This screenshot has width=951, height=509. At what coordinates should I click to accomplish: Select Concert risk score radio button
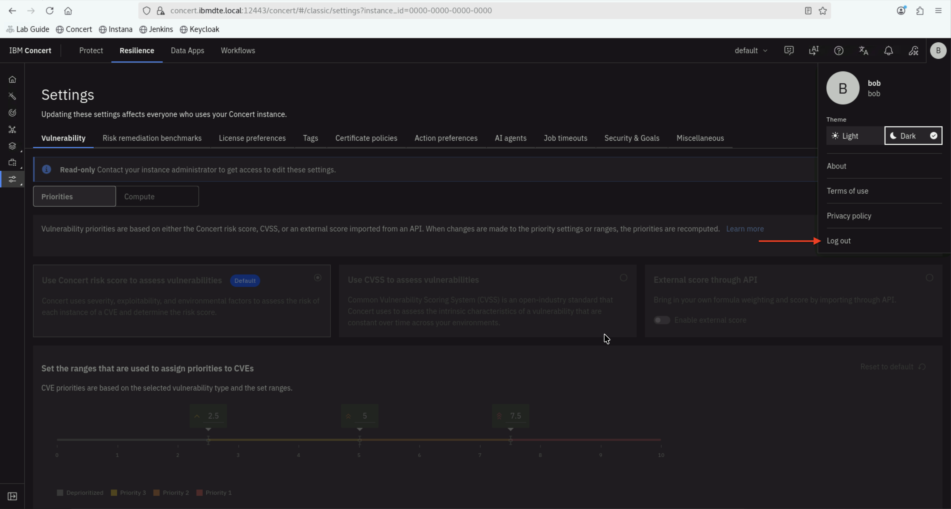click(317, 278)
